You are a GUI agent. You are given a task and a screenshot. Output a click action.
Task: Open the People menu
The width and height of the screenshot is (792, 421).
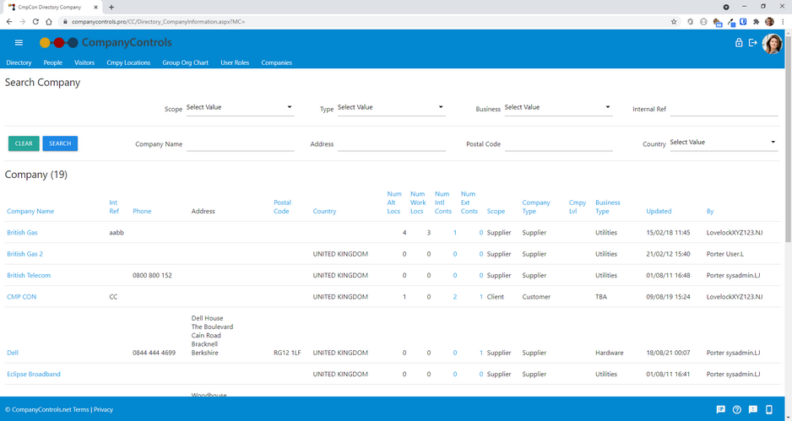click(52, 62)
